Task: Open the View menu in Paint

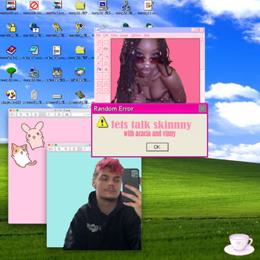Action: coord(114,35)
